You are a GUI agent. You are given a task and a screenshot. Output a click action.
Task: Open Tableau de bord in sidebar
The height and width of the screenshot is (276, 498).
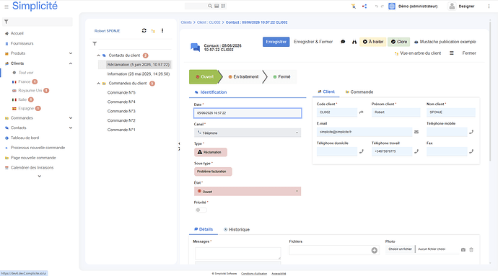point(25,138)
